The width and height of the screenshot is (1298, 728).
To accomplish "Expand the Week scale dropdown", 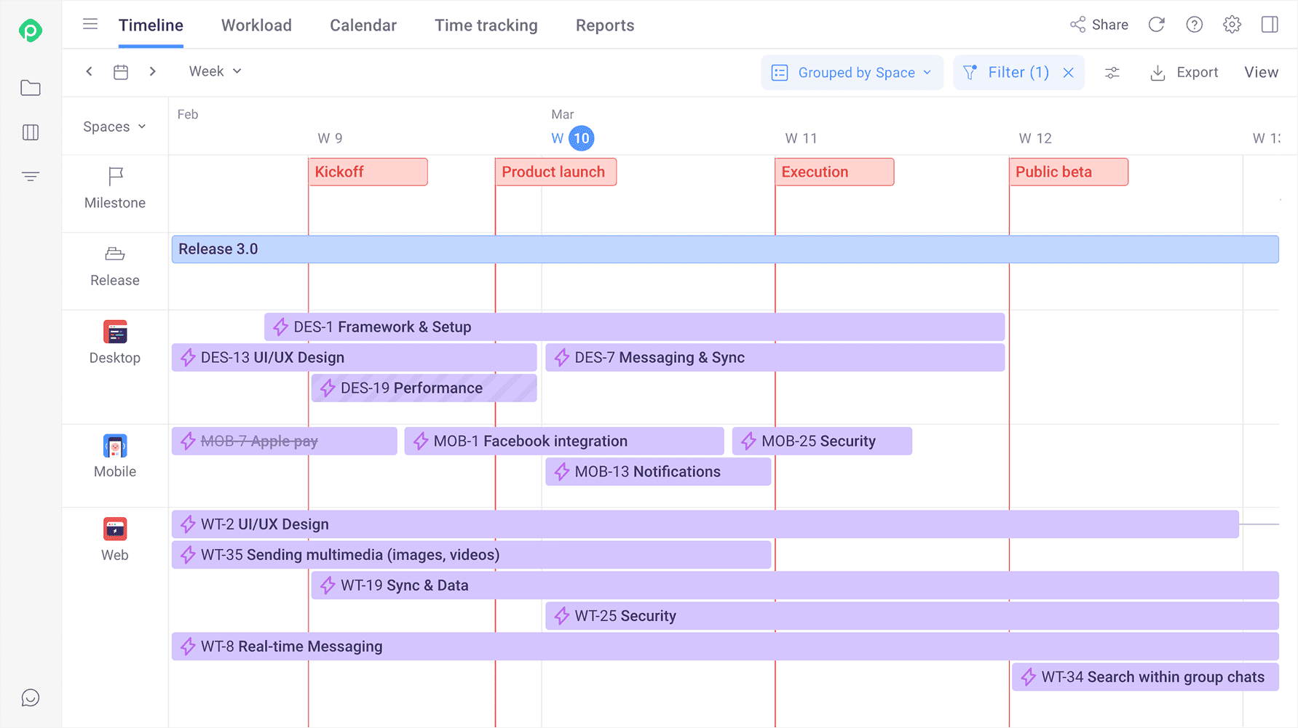I will [x=215, y=71].
